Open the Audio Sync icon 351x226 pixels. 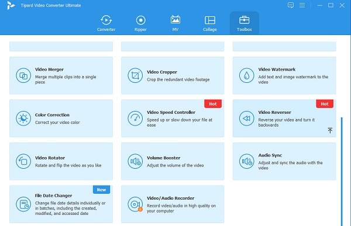(x=246, y=161)
